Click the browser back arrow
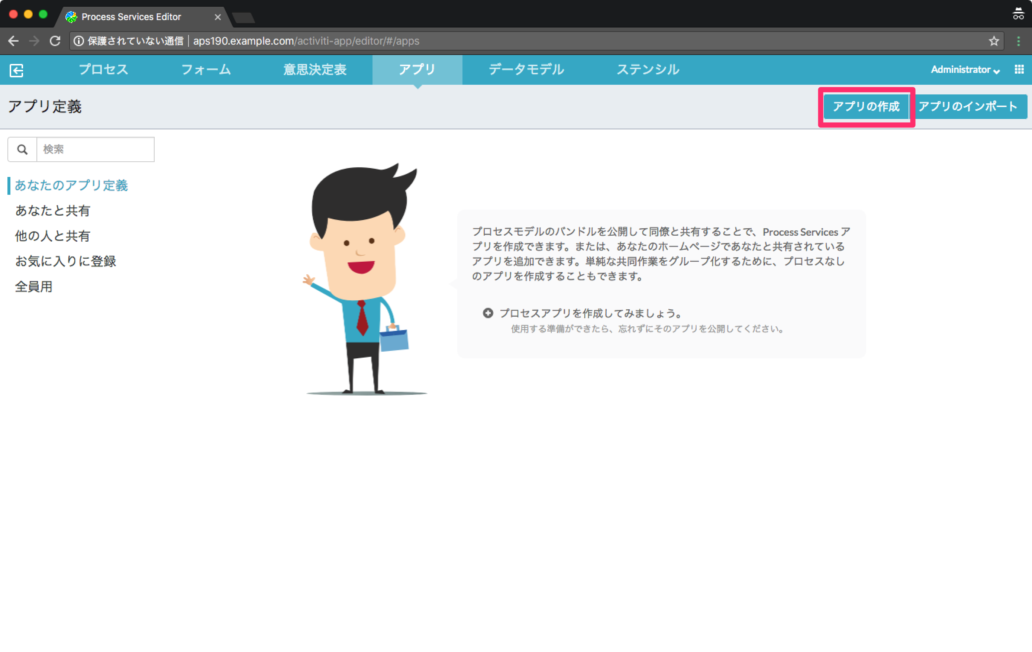Image resolution: width=1032 pixels, height=652 pixels. [x=13, y=41]
